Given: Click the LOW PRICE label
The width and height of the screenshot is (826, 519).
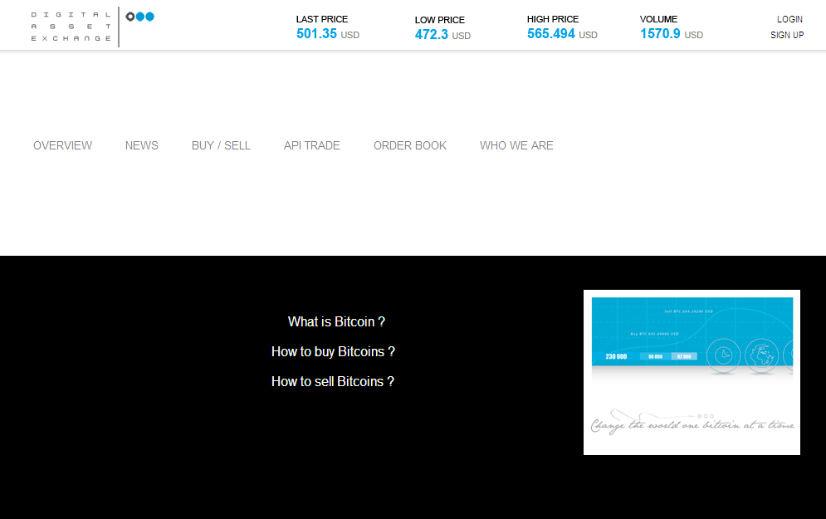Looking at the screenshot, I should point(439,20).
